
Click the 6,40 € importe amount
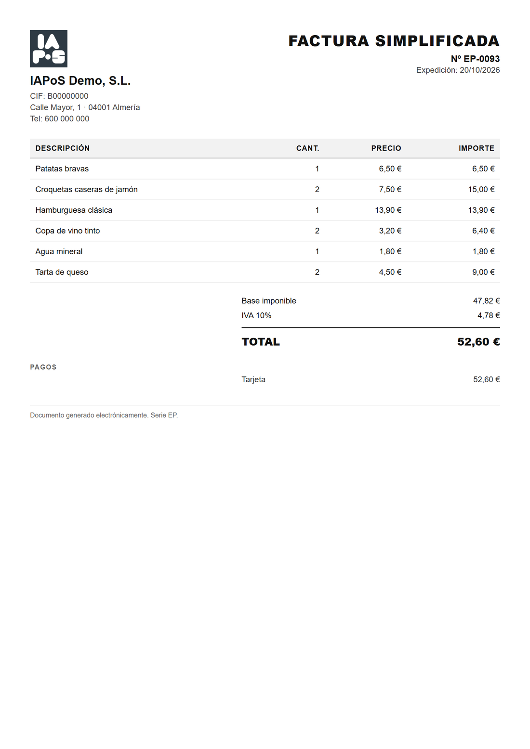coord(483,231)
